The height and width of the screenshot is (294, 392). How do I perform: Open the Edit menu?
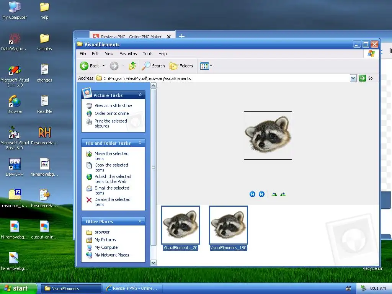95,54
